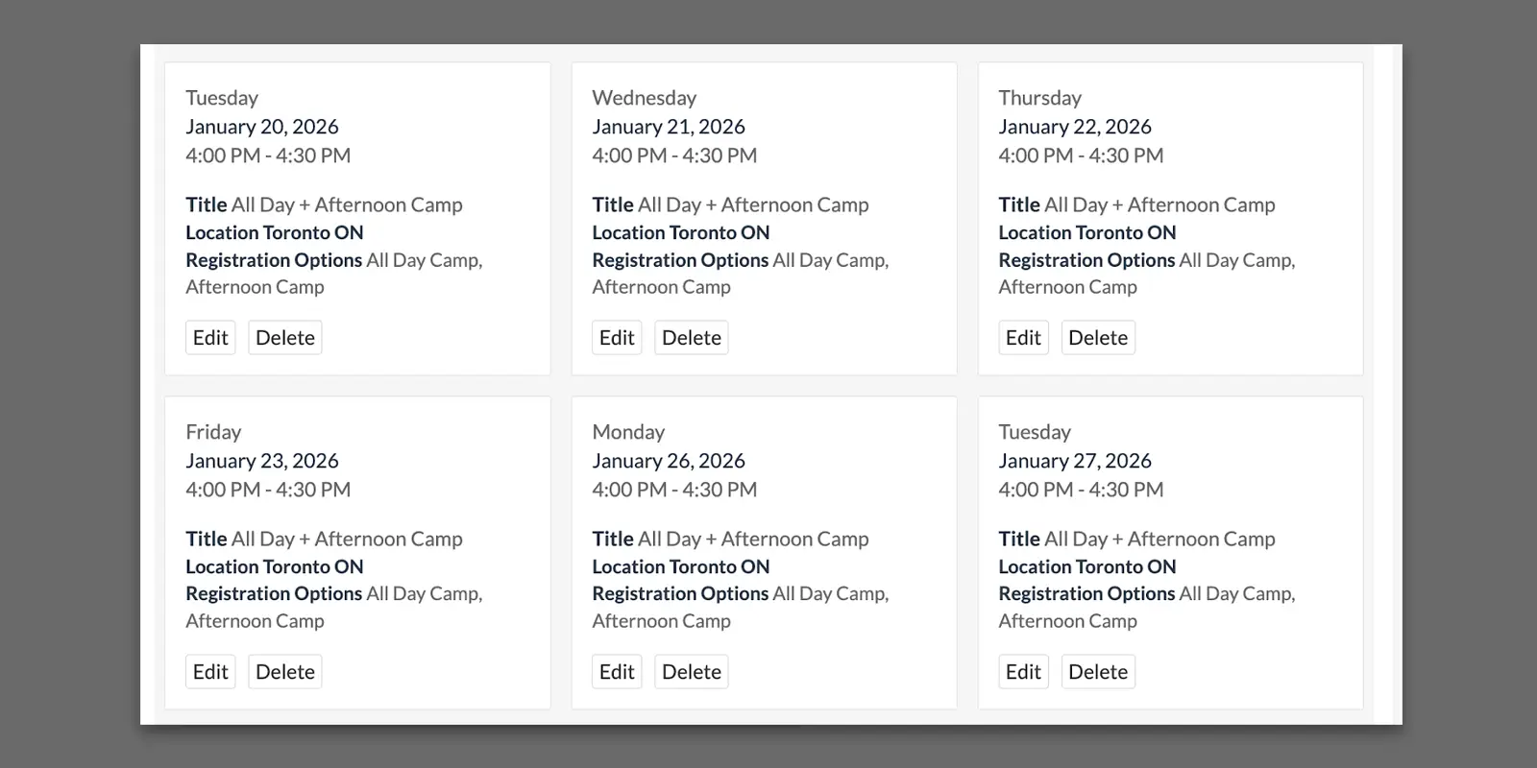This screenshot has width=1537, height=768.
Task: Delete the Monday January 26 session
Action: click(692, 672)
